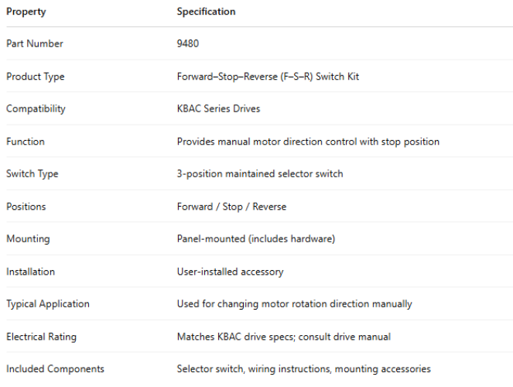Click the Function row label
Image resolution: width=513 pixels, height=387 pixels.
[x=26, y=142]
